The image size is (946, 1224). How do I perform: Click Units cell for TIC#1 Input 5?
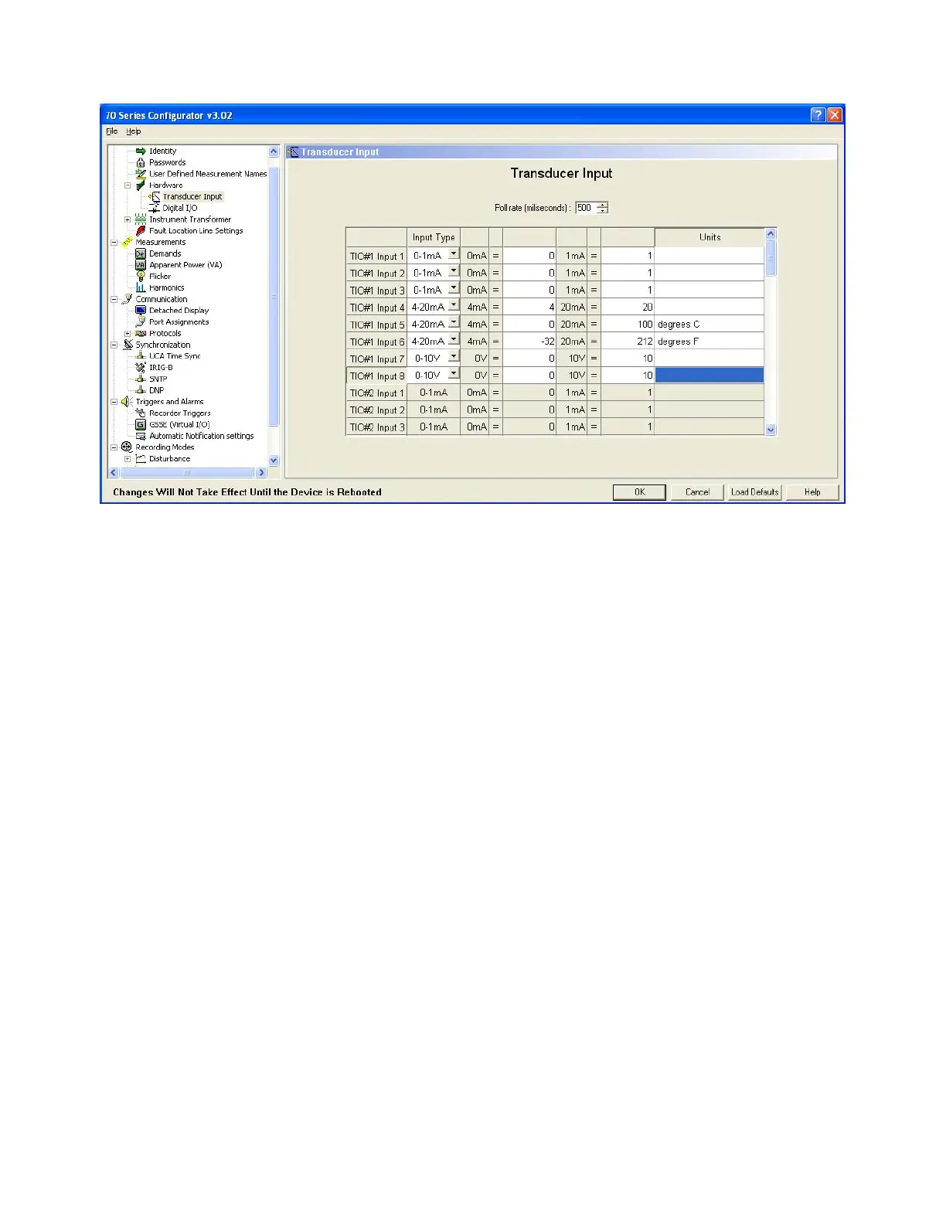pos(709,325)
